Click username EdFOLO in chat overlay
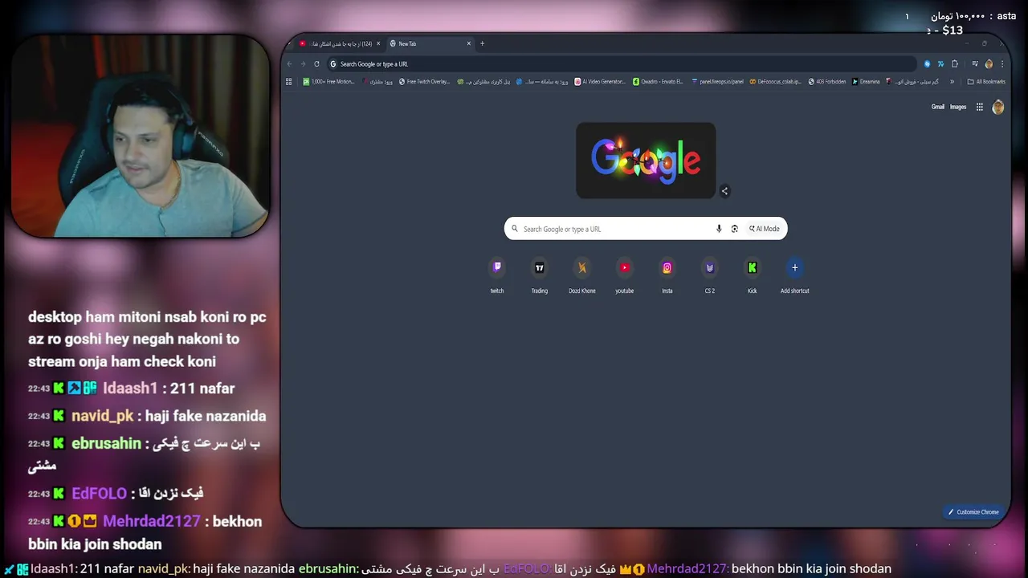1028x578 pixels. click(99, 494)
